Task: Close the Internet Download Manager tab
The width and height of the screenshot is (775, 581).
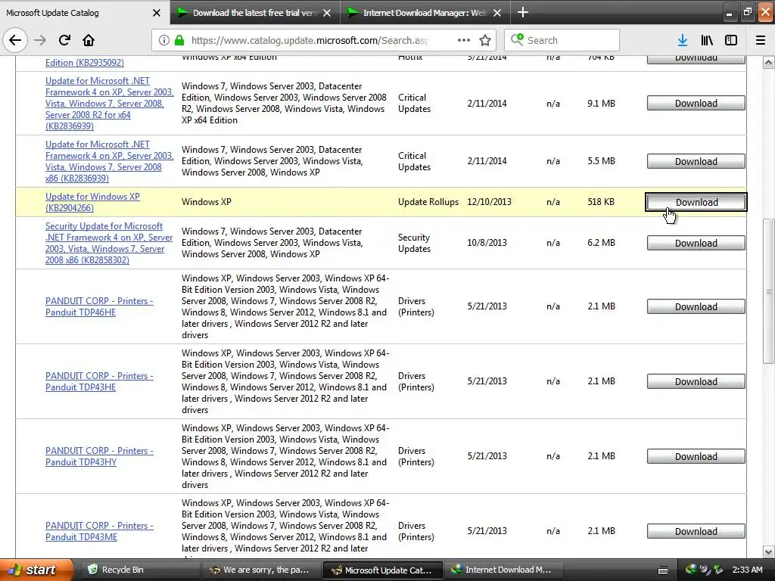Action: [x=498, y=13]
